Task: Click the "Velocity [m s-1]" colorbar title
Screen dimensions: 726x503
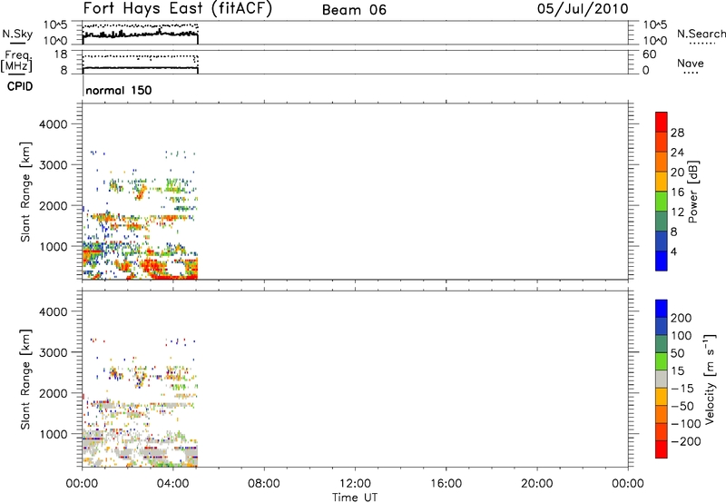Action: coord(710,379)
